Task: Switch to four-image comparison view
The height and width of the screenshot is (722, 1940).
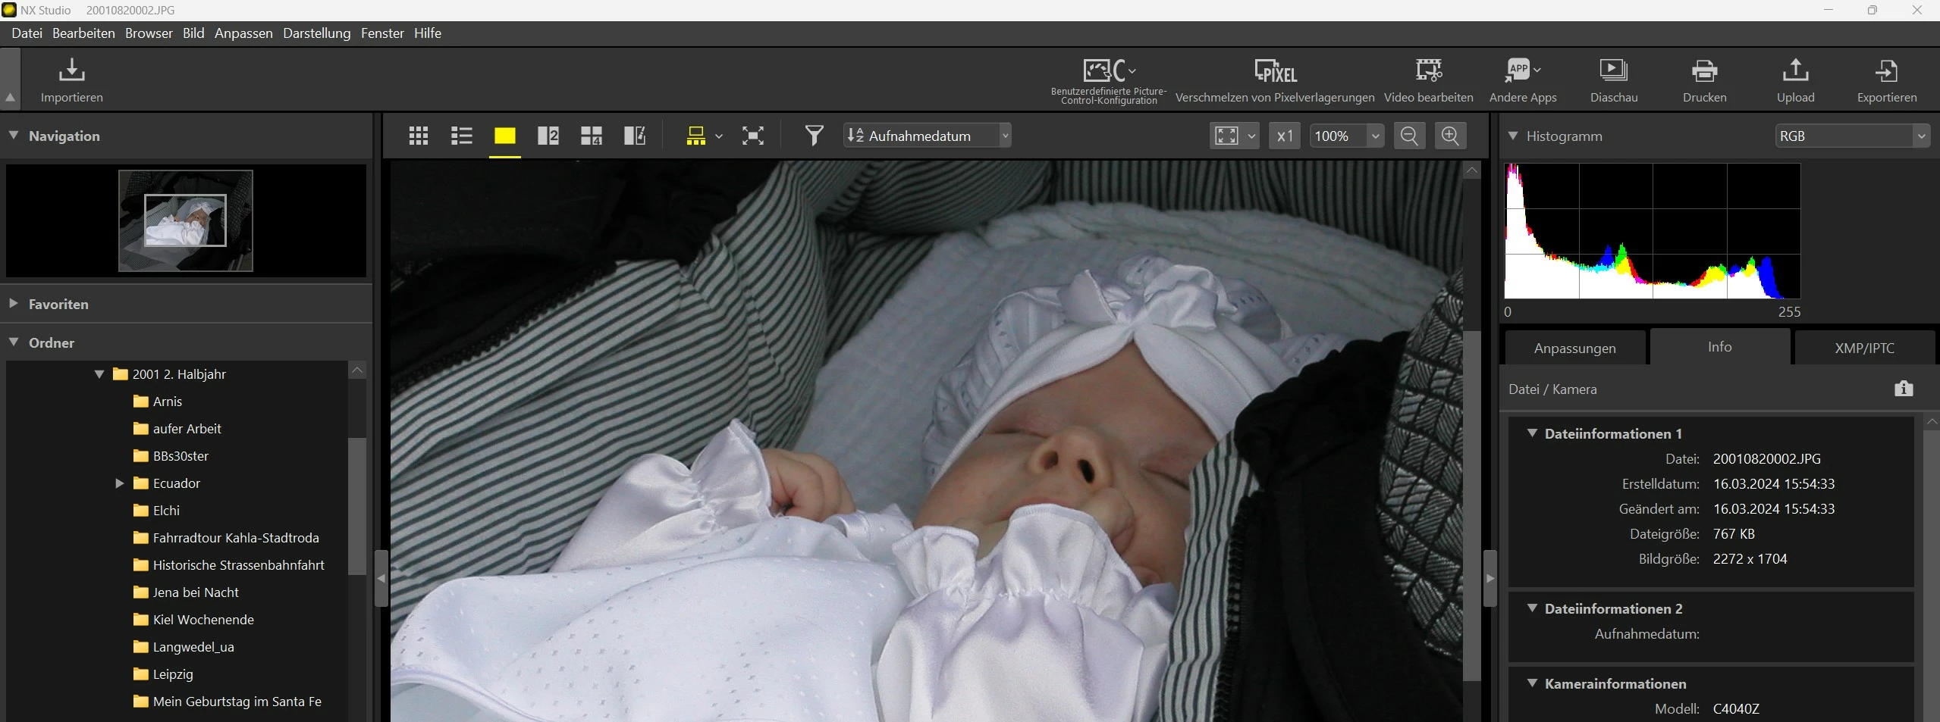Action: [x=591, y=136]
